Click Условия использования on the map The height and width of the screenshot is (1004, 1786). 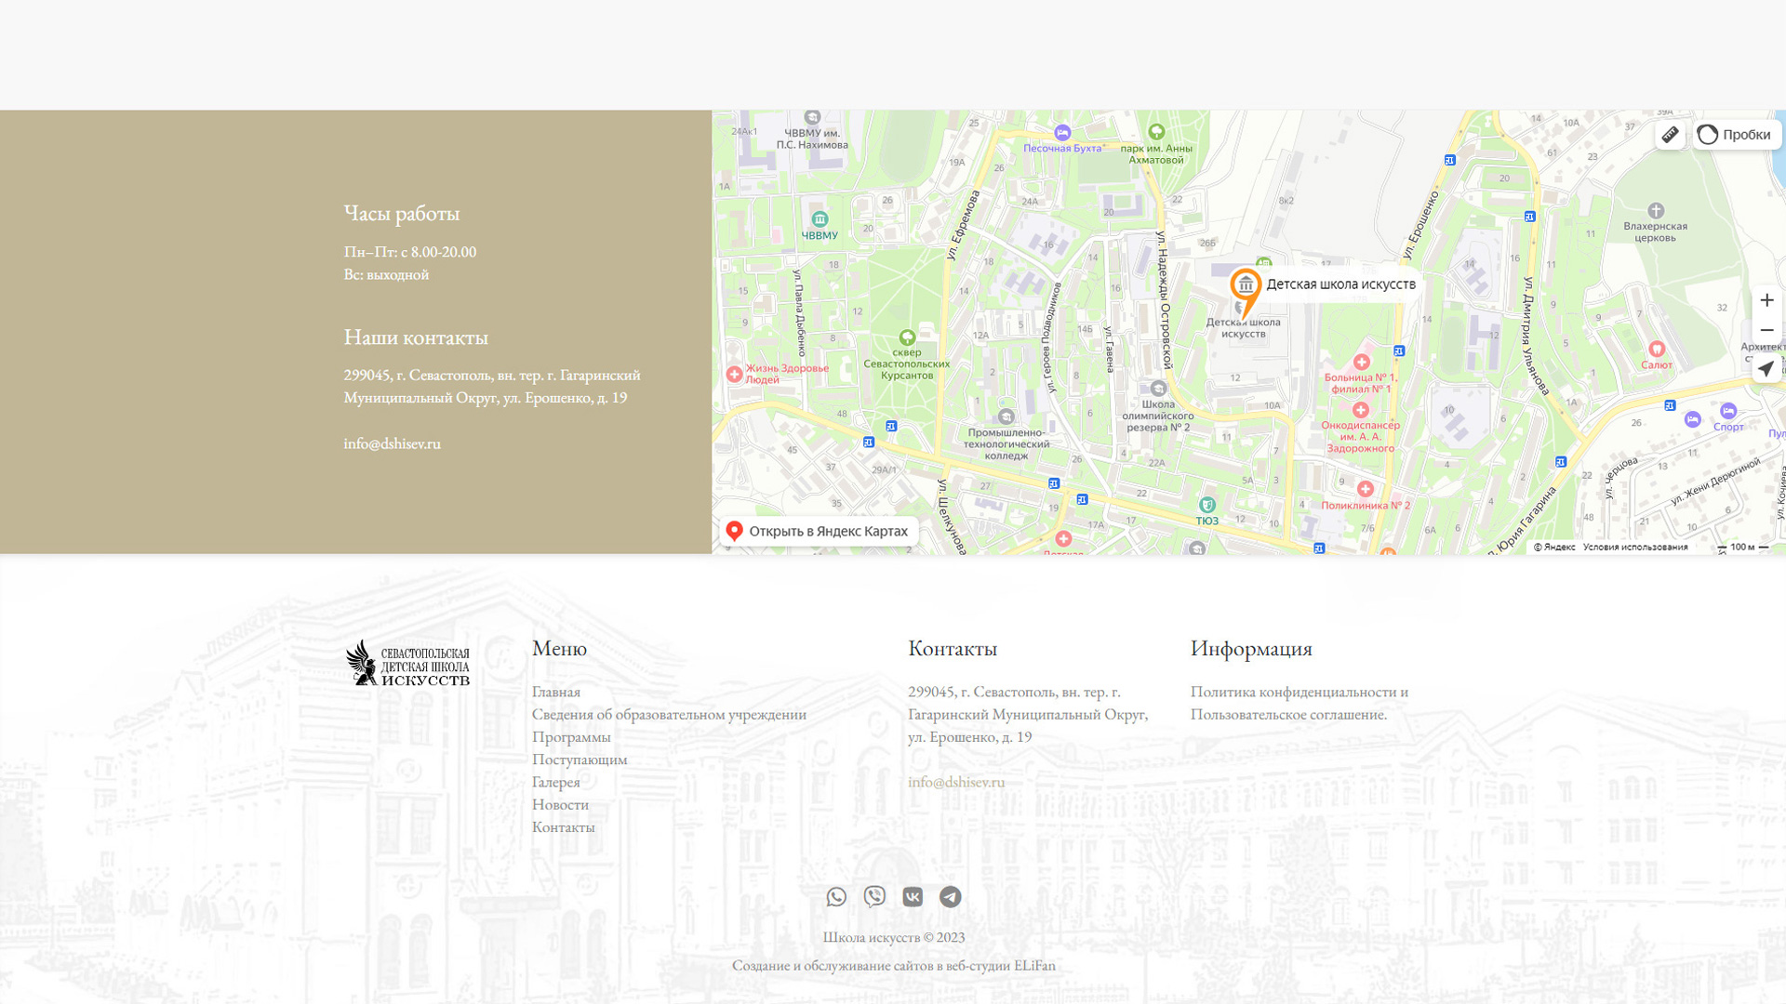click(x=1634, y=547)
